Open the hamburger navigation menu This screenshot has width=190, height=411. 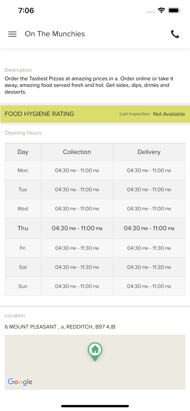12,34
